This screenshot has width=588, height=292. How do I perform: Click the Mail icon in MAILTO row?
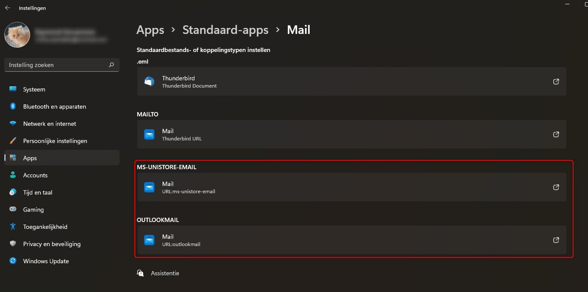tap(149, 134)
